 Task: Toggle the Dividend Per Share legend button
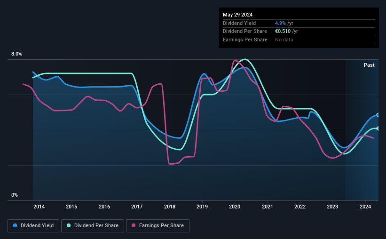(93, 226)
